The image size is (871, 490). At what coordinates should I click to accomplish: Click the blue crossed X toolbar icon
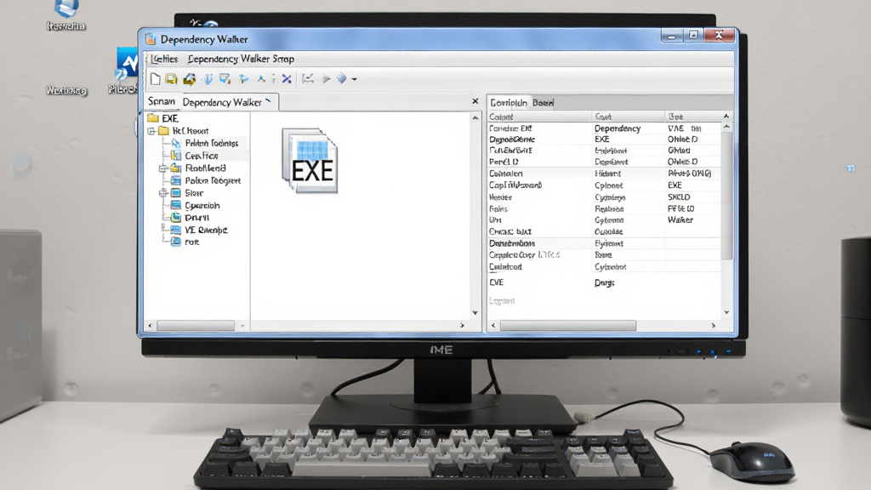pos(287,79)
